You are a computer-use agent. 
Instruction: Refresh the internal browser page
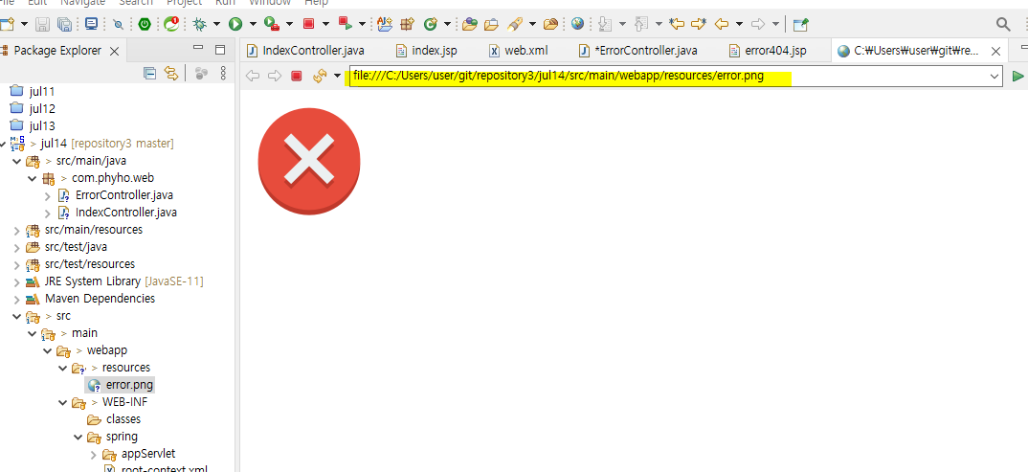coord(320,76)
